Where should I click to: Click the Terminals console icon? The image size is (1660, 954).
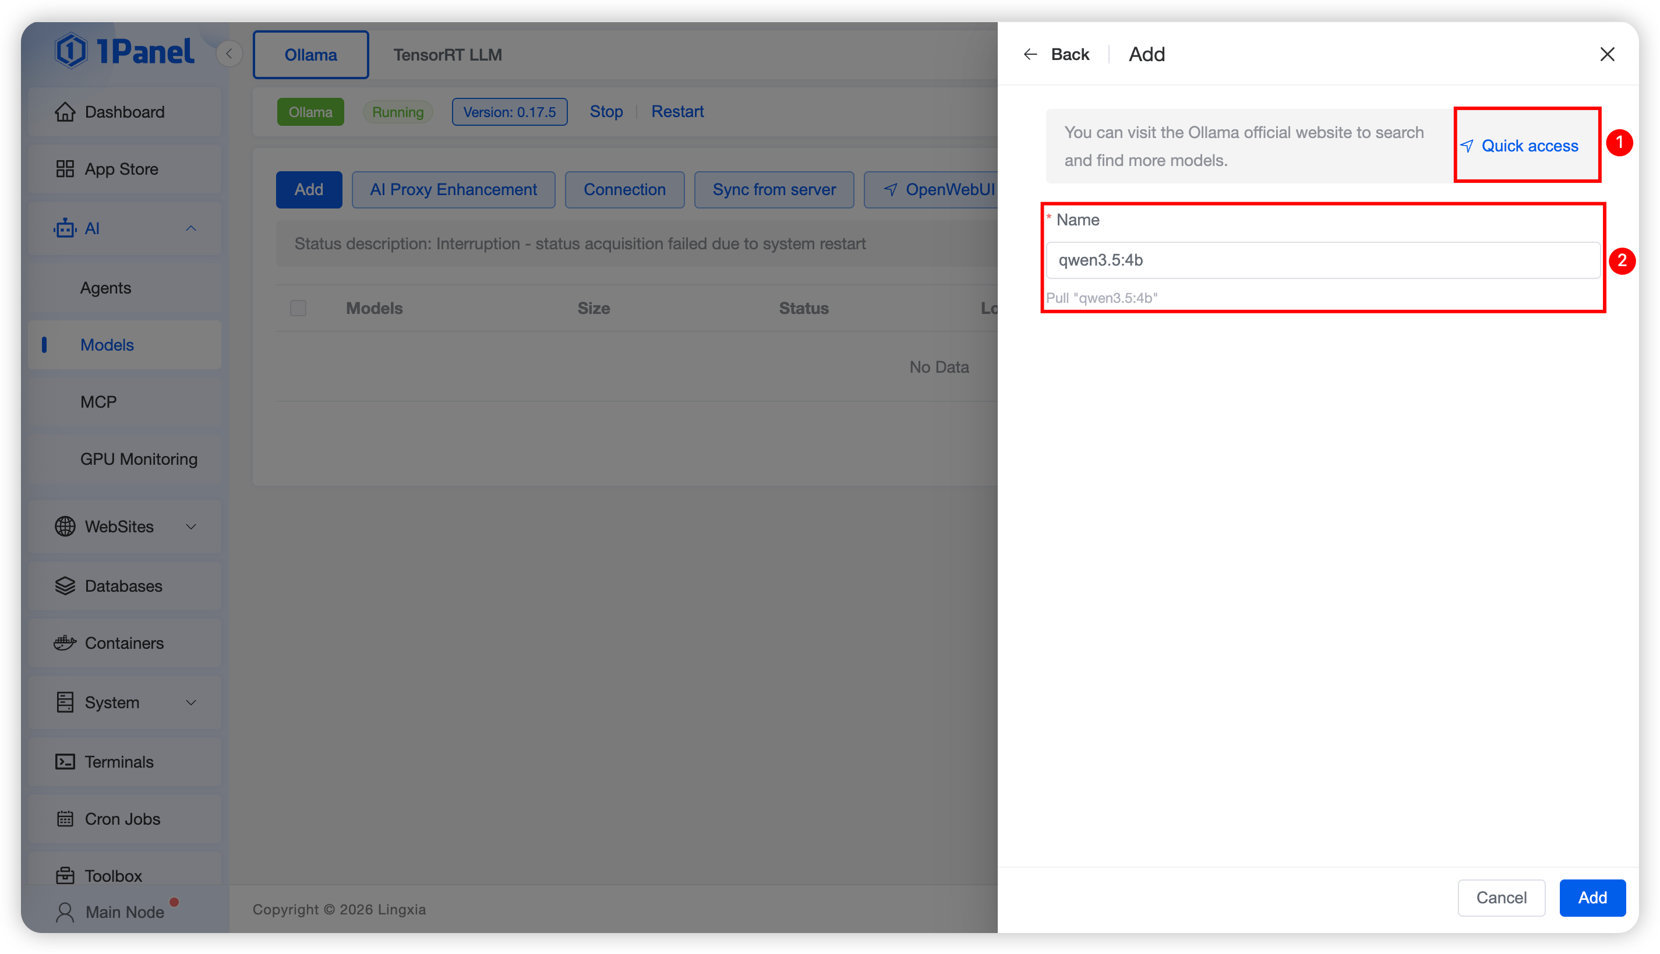[65, 761]
